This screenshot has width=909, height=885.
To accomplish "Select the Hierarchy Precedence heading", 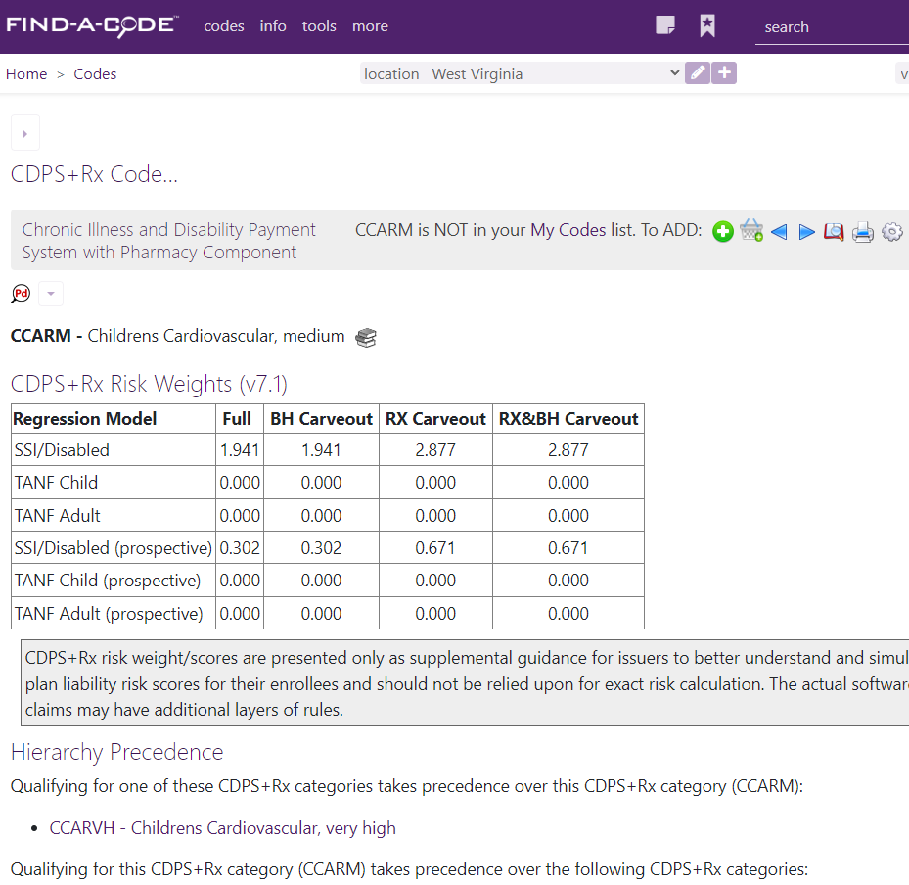I will pyautogui.click(x=117, y=752).
